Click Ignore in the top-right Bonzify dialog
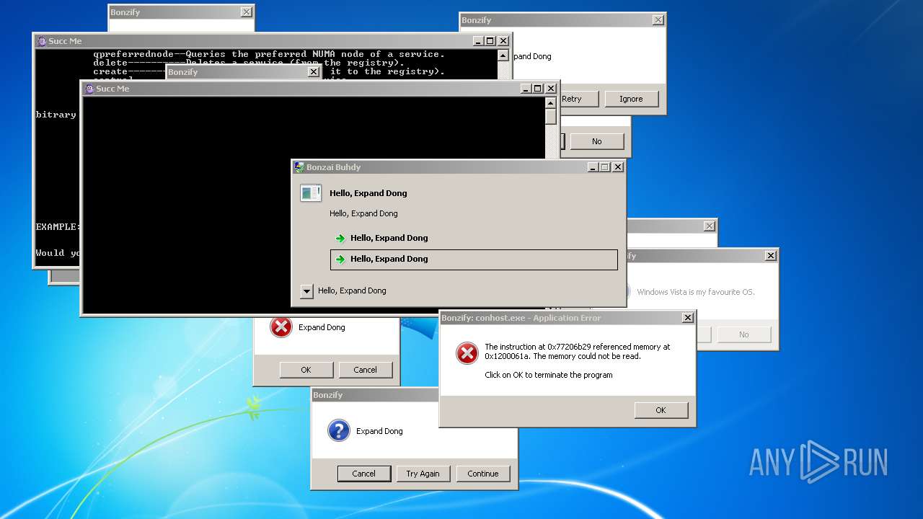Screen dimensions: 923x519 click(631, 99)
